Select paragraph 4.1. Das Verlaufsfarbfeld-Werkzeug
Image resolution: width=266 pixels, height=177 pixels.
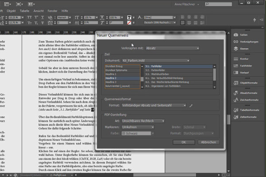coord(179,78)
